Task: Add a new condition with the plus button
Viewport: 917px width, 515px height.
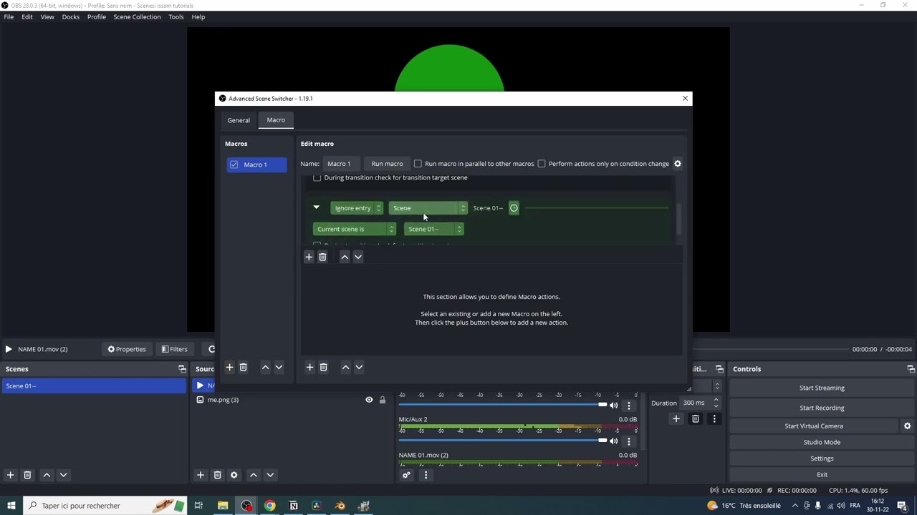Action: 309,257
